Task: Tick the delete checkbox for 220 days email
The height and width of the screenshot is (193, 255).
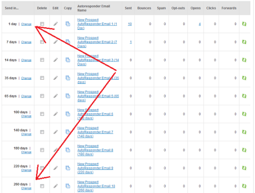Action: [x=42, y=168]
